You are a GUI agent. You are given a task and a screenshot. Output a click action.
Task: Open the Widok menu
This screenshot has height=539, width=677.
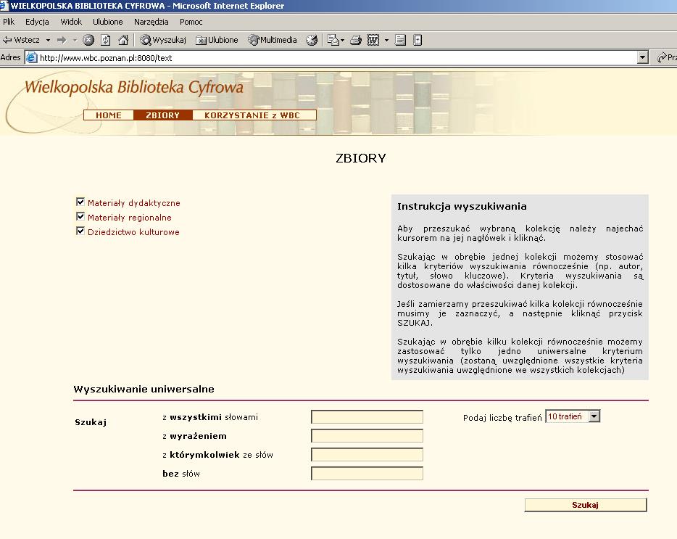(71, 22)
